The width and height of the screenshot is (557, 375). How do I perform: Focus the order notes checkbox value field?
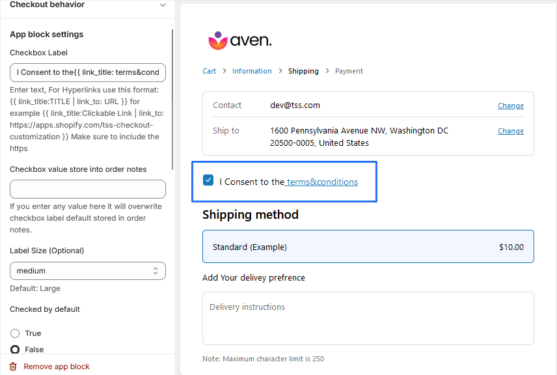pos(88,189)
